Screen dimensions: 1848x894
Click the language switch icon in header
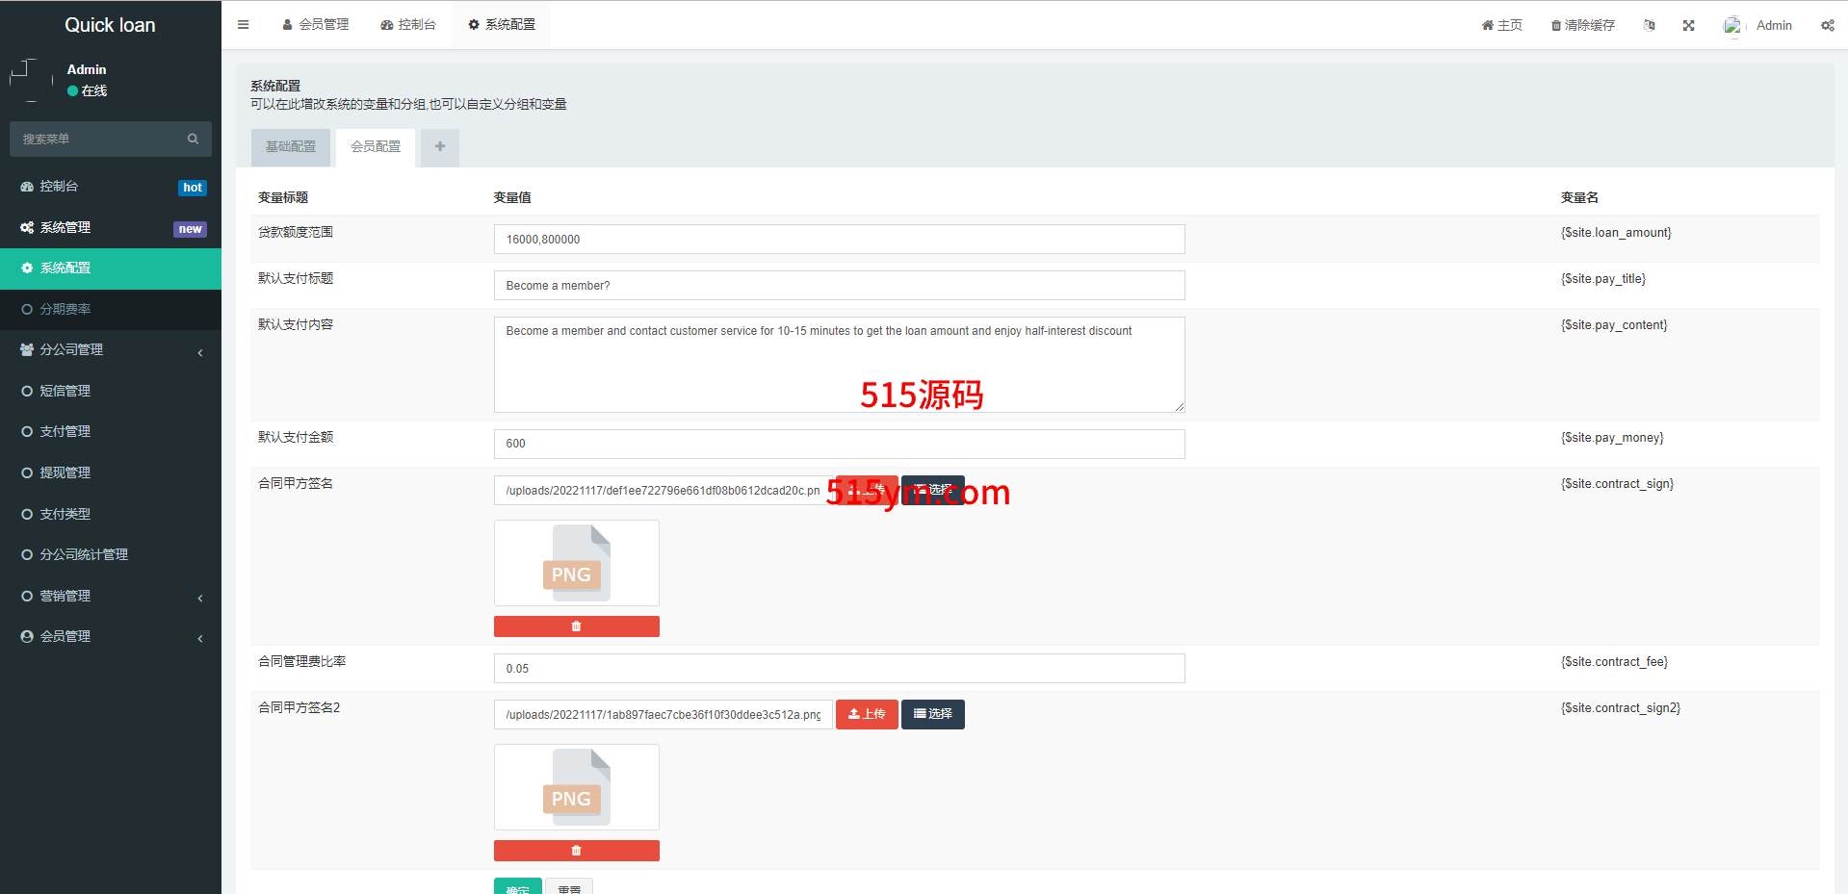pos(1649,26)
